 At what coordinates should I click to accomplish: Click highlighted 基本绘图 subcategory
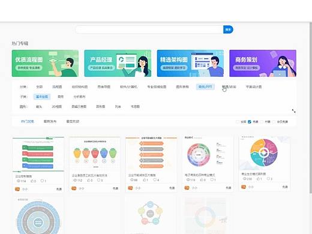click(42, 97)
